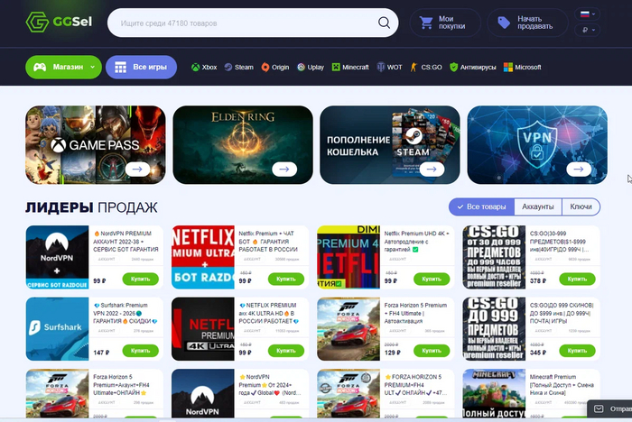Open Origin category
The height and width of the screenshot is (422, 632).
[x=274, y=68]
